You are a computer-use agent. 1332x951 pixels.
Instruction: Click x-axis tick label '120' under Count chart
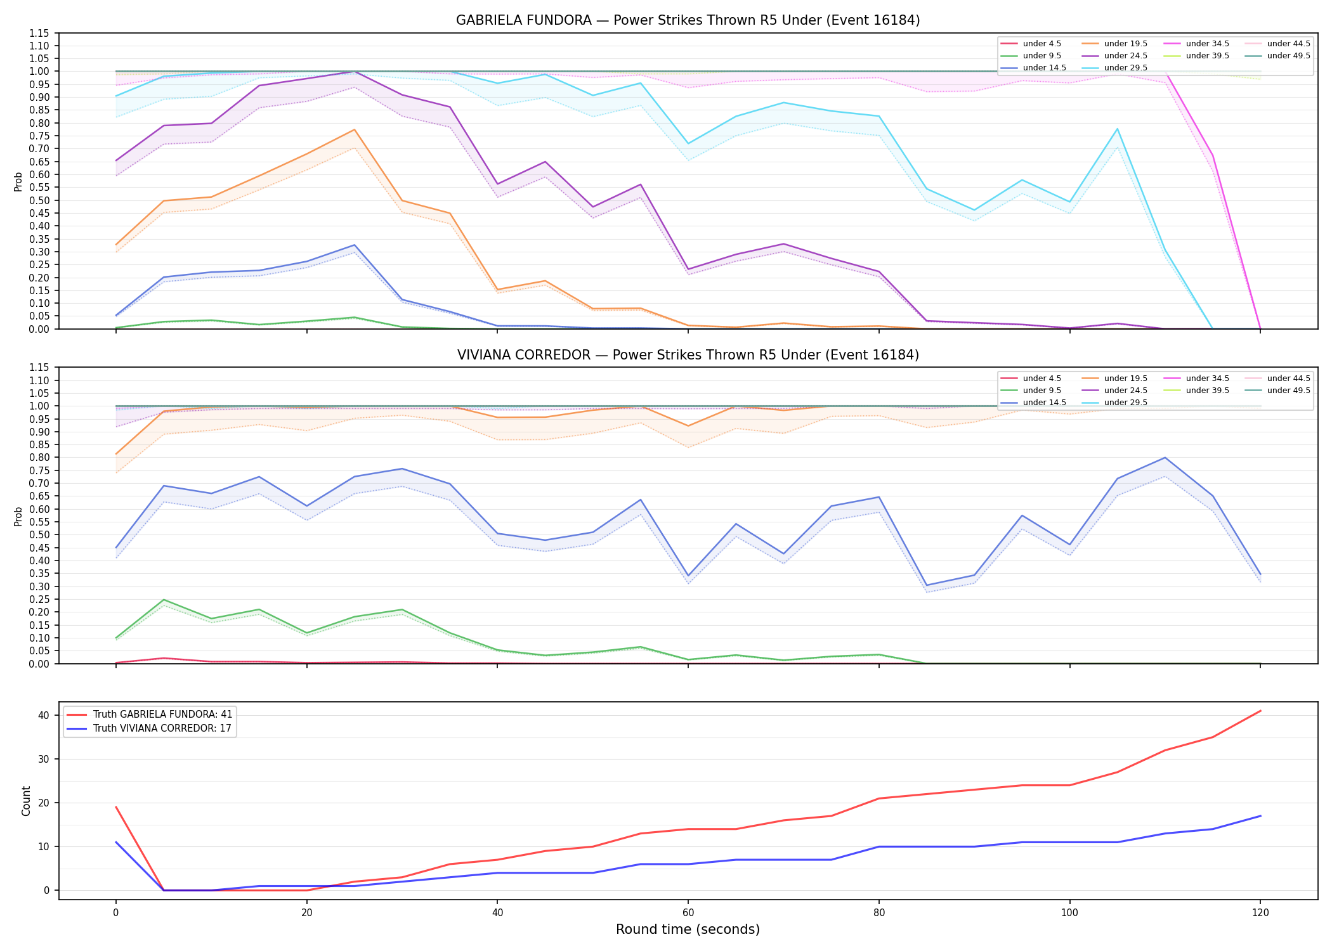1260,913
